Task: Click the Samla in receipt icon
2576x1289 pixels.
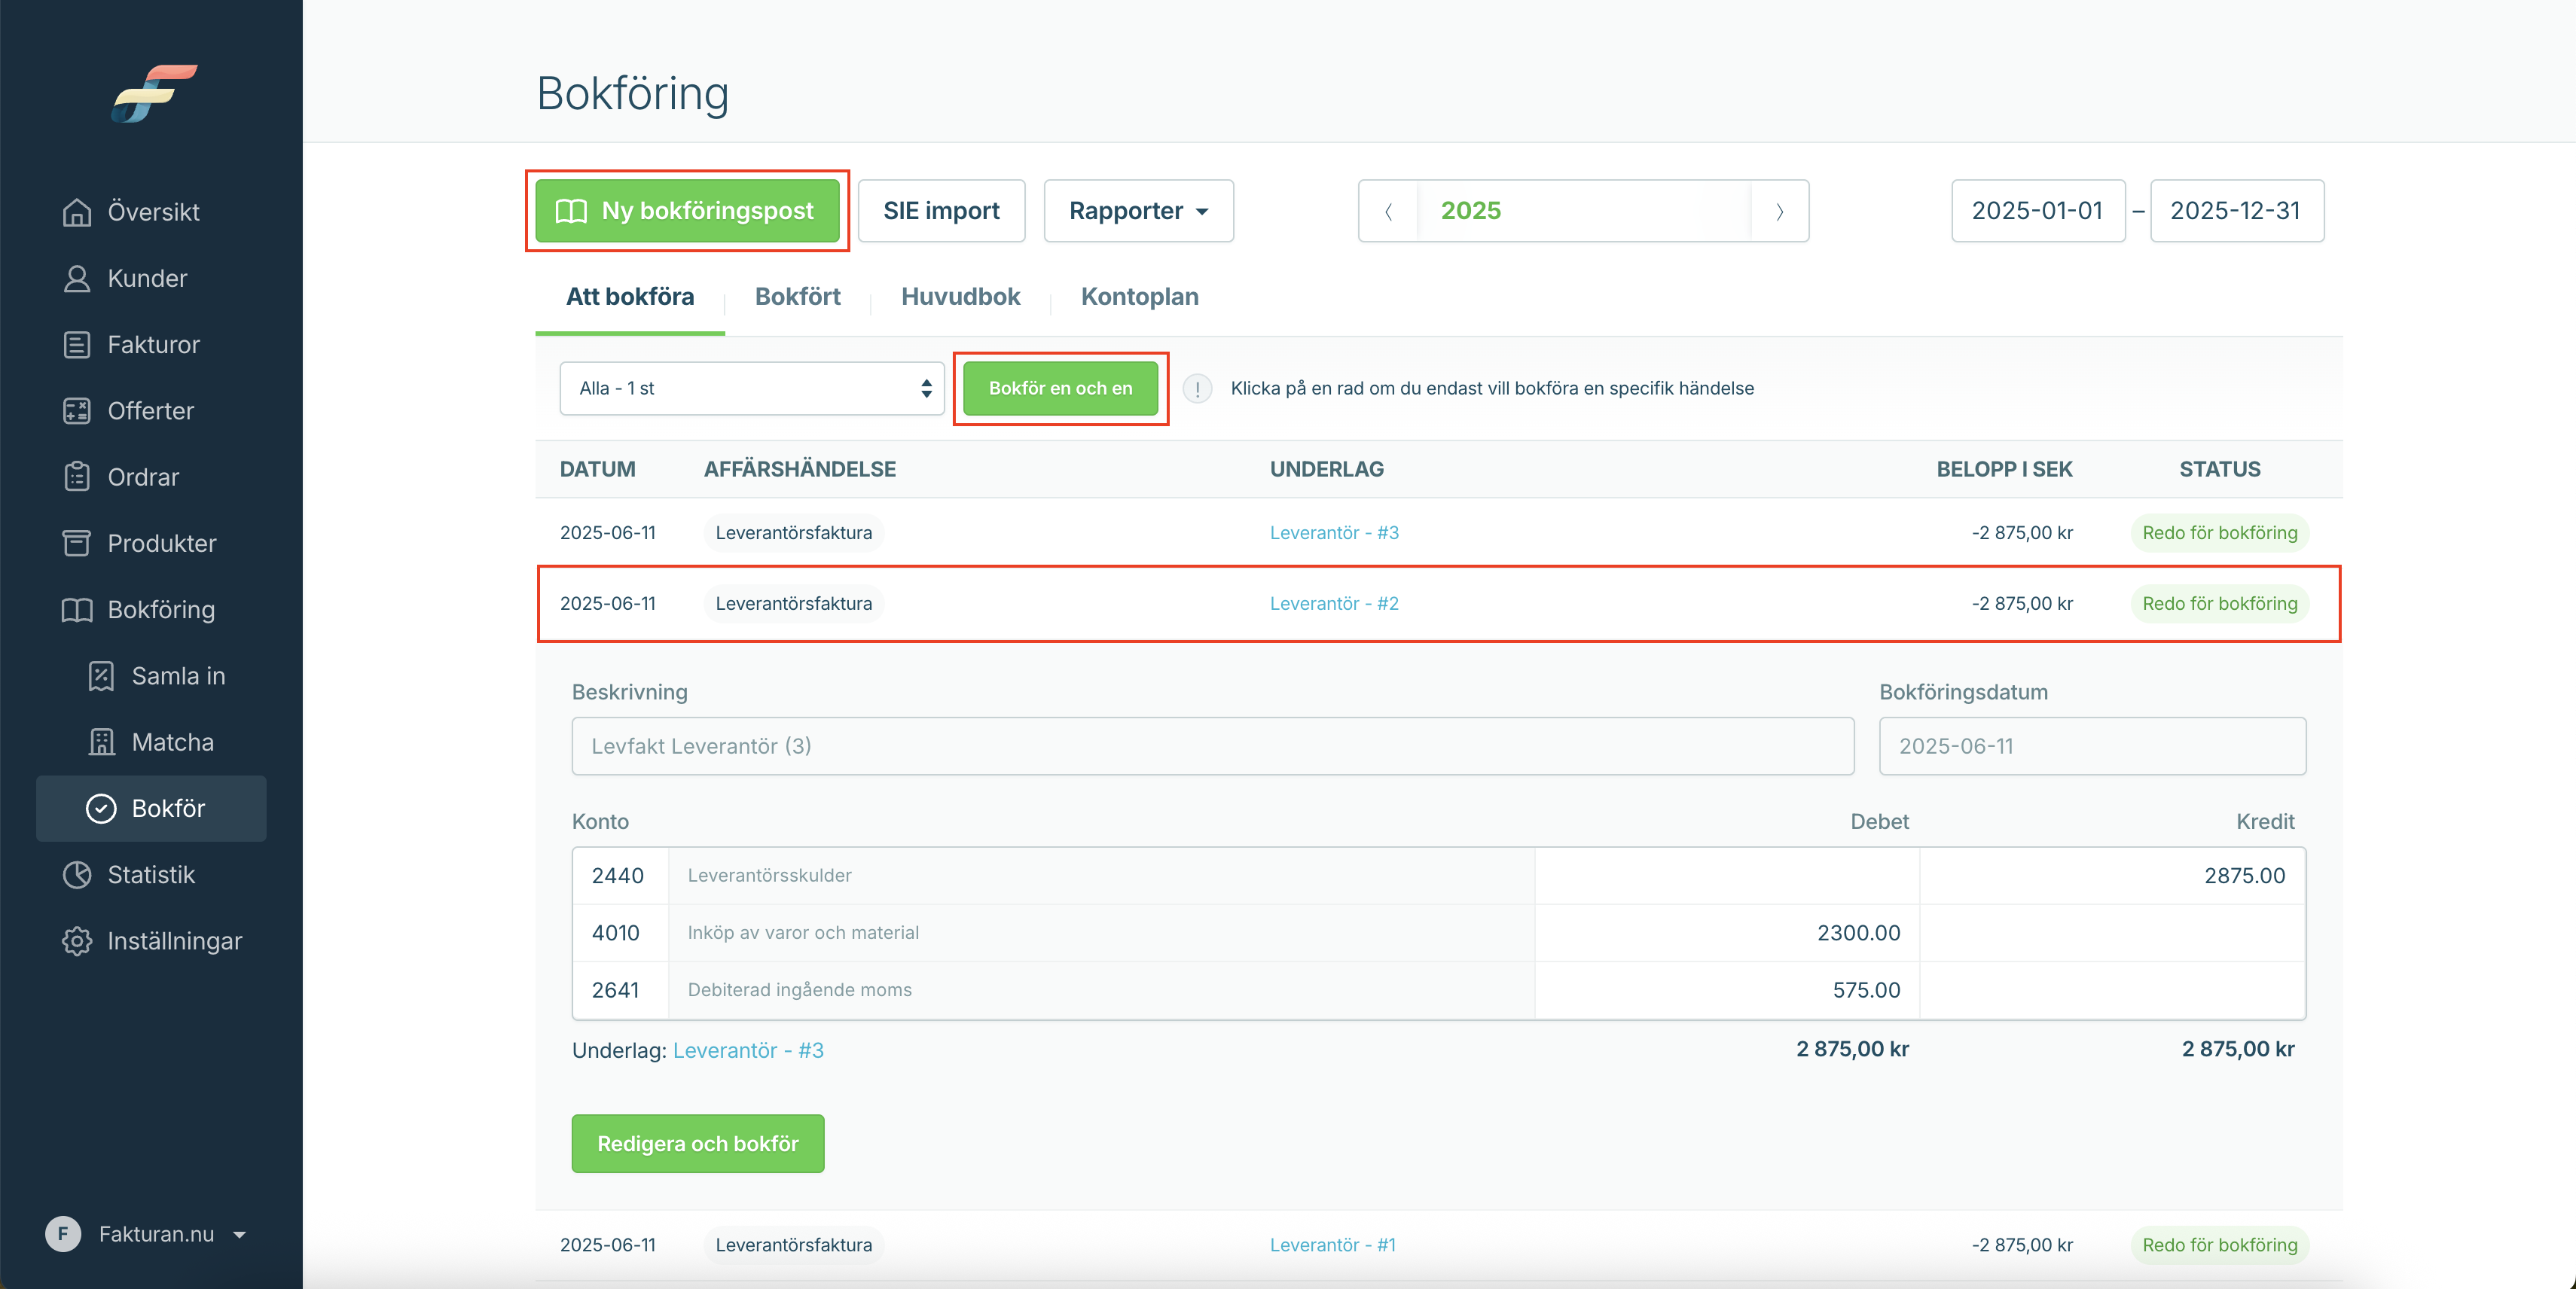Action: click(101, 676)
